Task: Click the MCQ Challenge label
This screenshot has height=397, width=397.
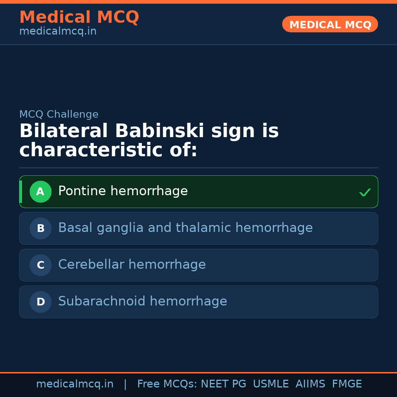Action: point(59,114)
